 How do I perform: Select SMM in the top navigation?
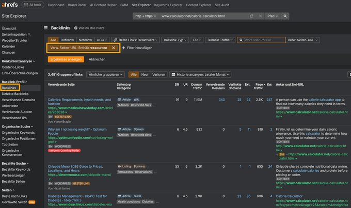124,5
